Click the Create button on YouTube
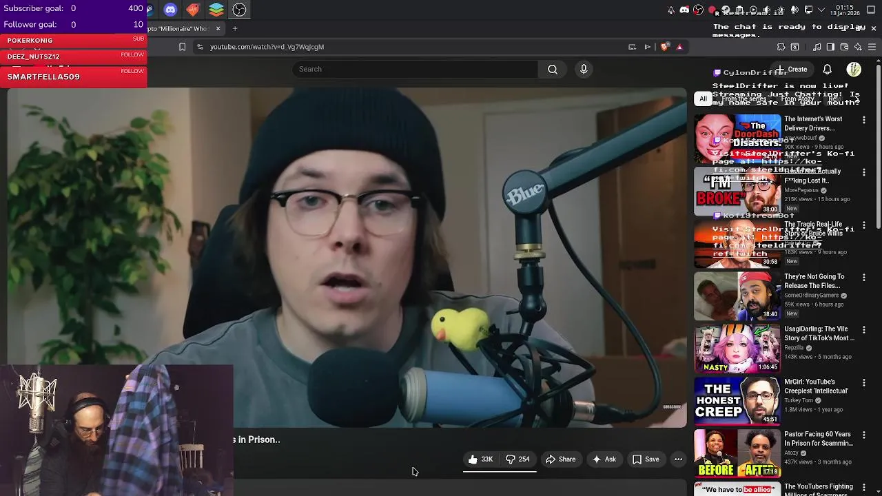The height and width of the screenshot is (496, 882). click(x=793, y=70)
